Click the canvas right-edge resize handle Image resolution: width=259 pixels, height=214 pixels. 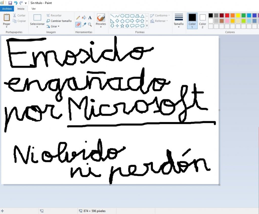click(x=219, y=110)
